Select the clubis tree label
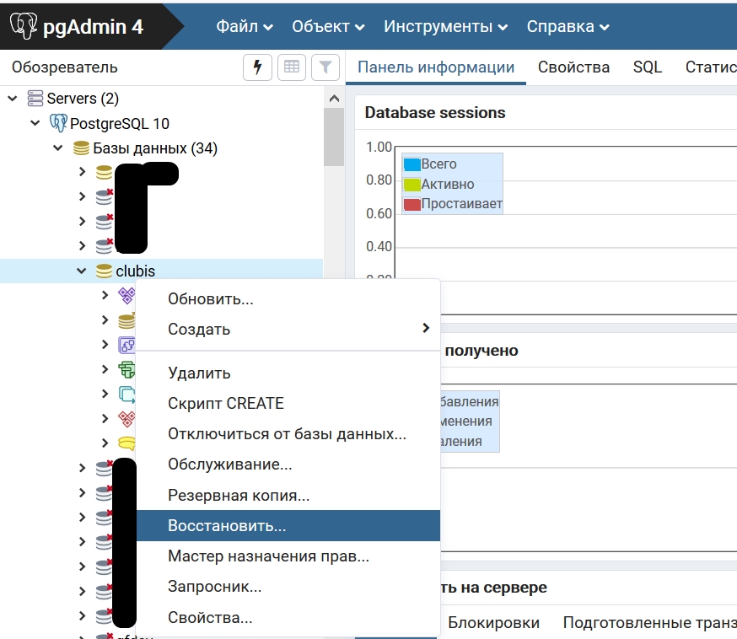Image resolution: width=737 pixels, height=639 pixels. click(x=136, y=271)
